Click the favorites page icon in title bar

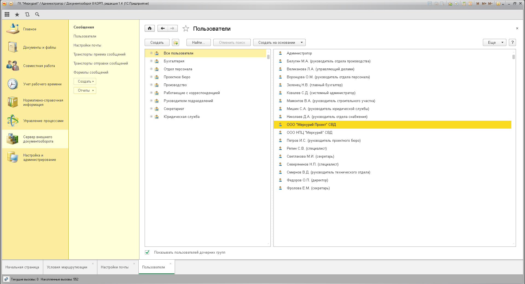pyautogui.click(x=456, y=4)
